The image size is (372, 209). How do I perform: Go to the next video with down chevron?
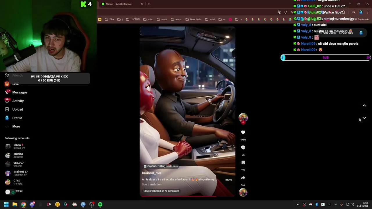tap(364, 118)
